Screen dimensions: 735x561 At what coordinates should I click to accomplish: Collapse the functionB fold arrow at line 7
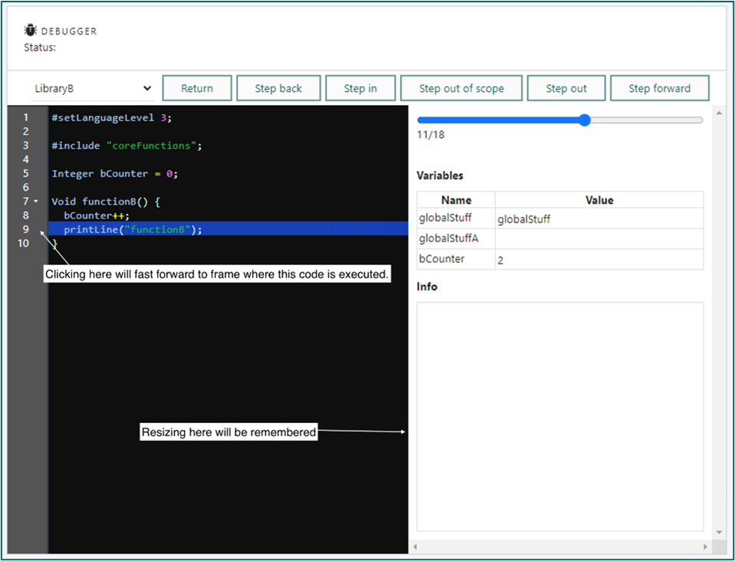(35, 202)
